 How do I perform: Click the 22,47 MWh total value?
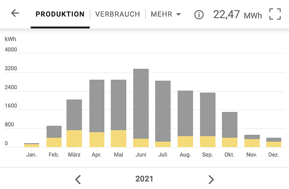(237, 15)
